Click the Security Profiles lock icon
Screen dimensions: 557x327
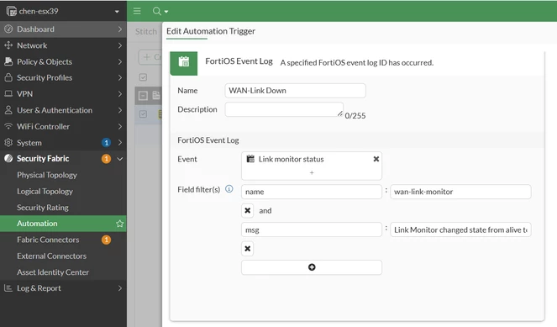(x=8, y=77)
